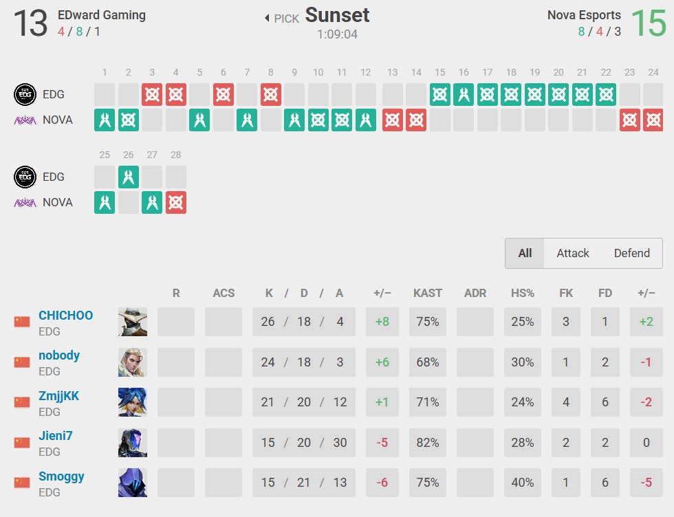Screen dimensions: 674x517
Task: Click Jieni7's agent portrait thumbnail
Action: point(133,443)
